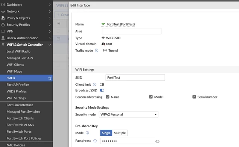Select Multiple pre-shared key mode
239x147 pixels.
[120, 133]
